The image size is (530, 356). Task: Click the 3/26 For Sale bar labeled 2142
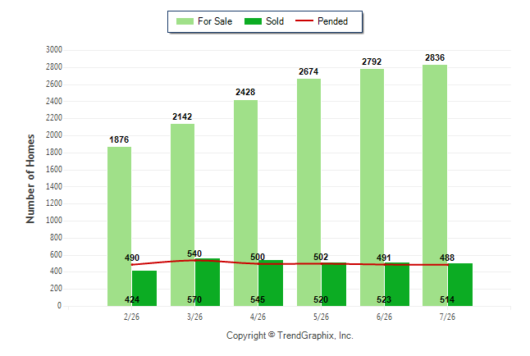point(182,215)
